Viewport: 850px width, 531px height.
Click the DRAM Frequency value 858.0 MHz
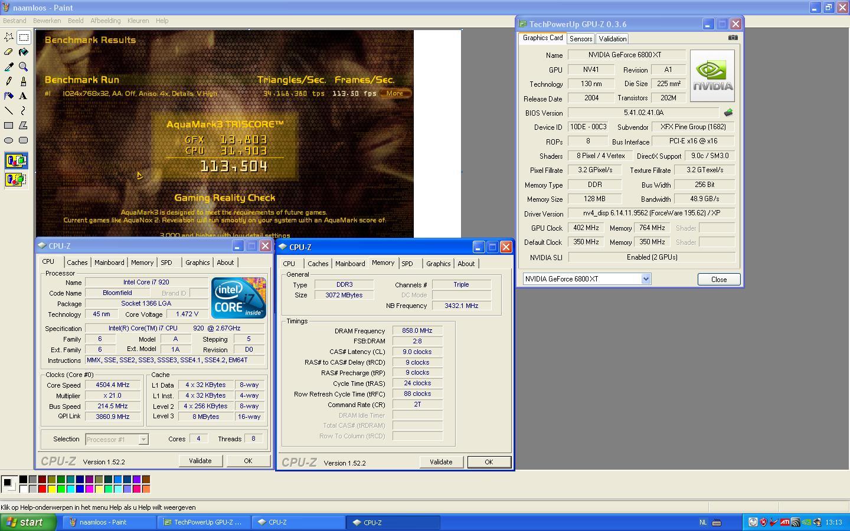tap(417, 330)
